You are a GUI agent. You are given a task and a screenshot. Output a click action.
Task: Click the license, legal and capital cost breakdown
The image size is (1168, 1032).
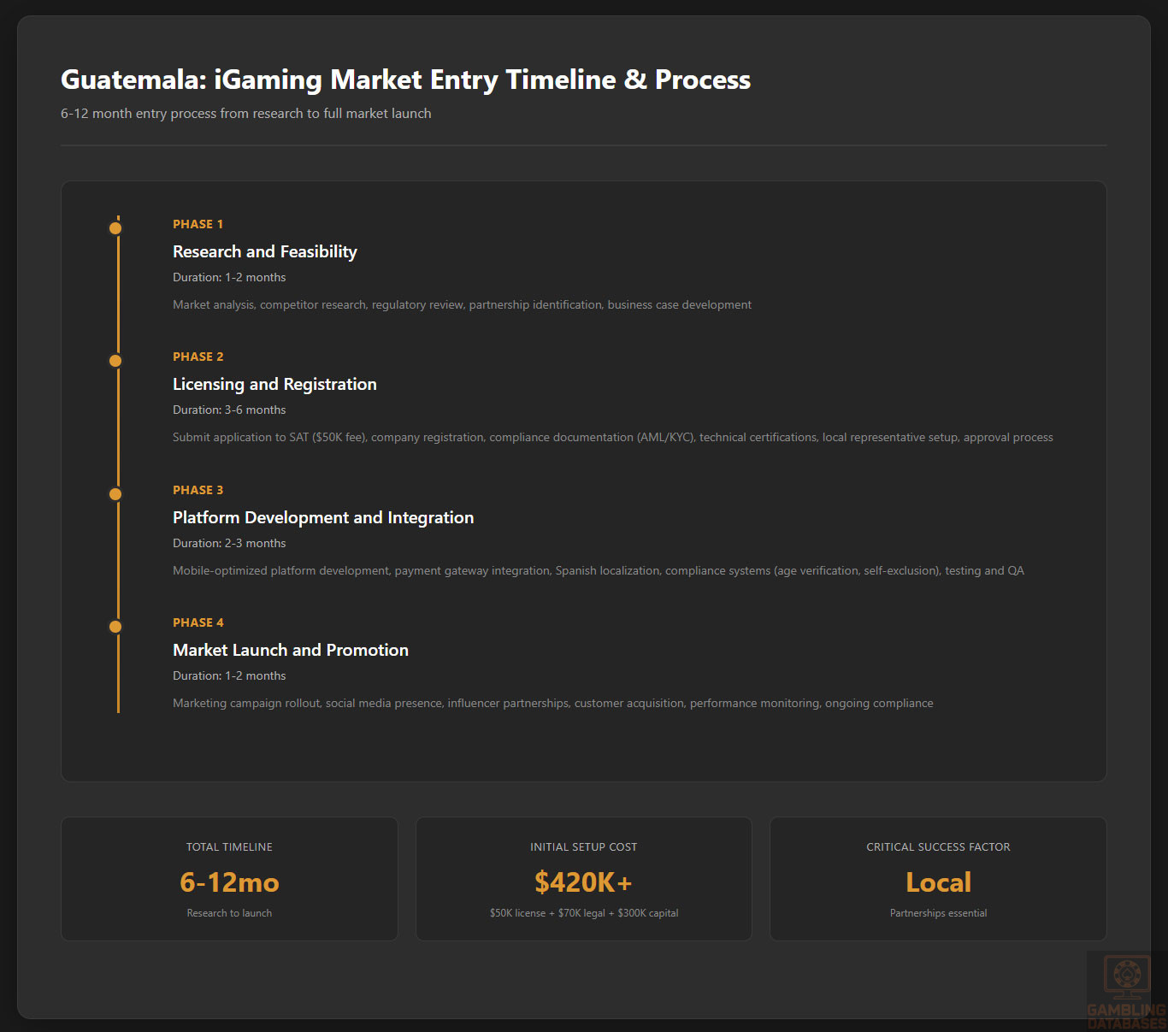tap(584, 913)
